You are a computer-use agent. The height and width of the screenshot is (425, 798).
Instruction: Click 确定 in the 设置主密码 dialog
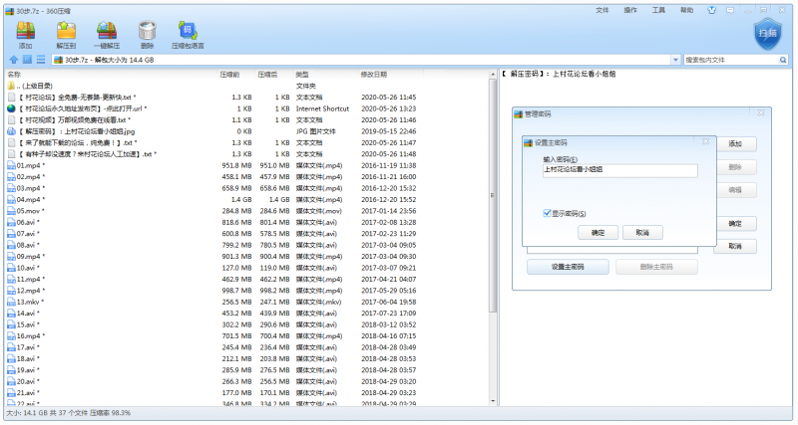[598, 232]
